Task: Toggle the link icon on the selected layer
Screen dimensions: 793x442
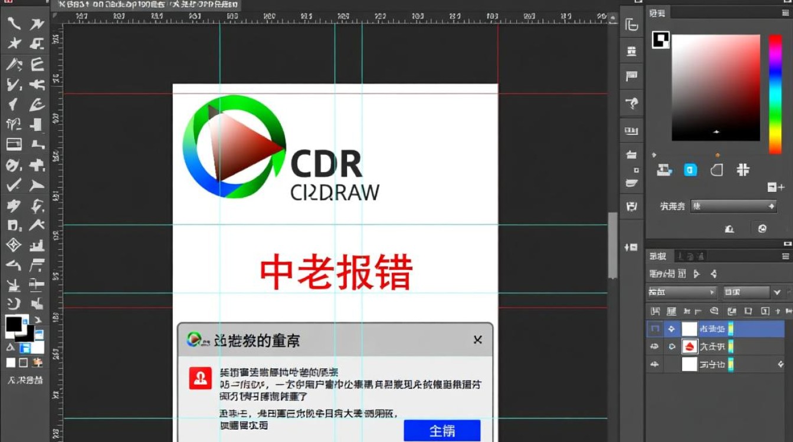Action: [671, 329]
